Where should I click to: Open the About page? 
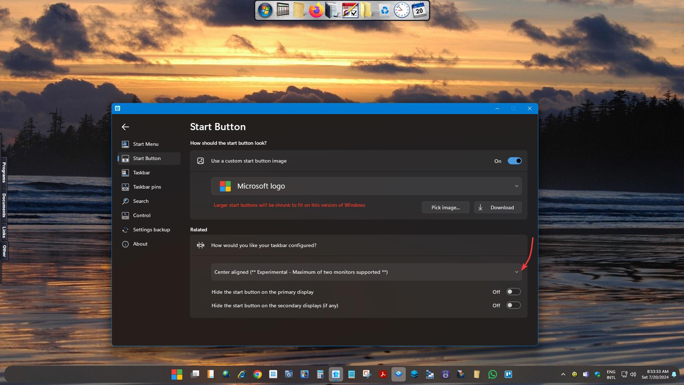pyautogui.click(x=149, y=244)
